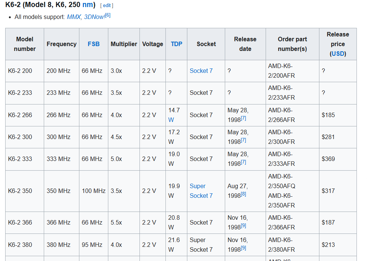
Task: Select the $213 release price
Action: tap(328, 245)
